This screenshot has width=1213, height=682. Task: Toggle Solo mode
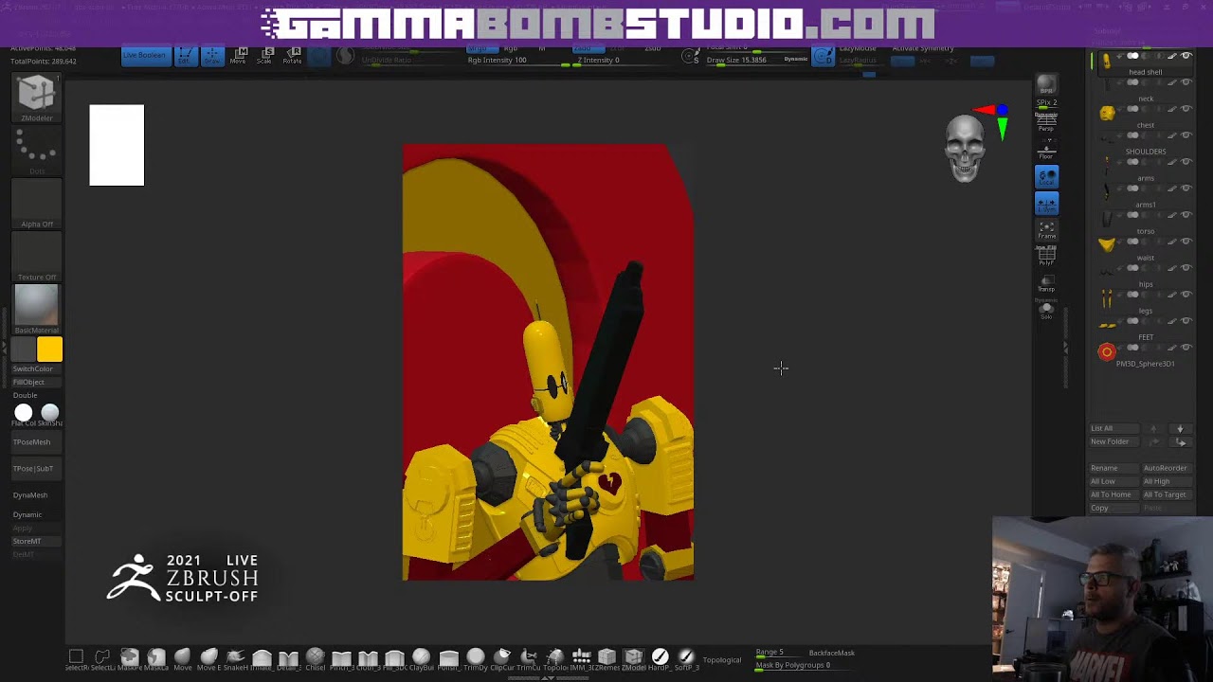[1046, 311]
